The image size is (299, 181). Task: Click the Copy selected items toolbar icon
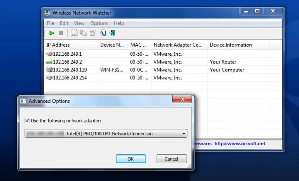pyautogui.click(x=83, y=33)
